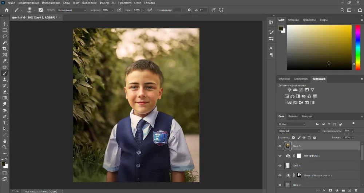Open the Образцы panel tab

point(293,20)
